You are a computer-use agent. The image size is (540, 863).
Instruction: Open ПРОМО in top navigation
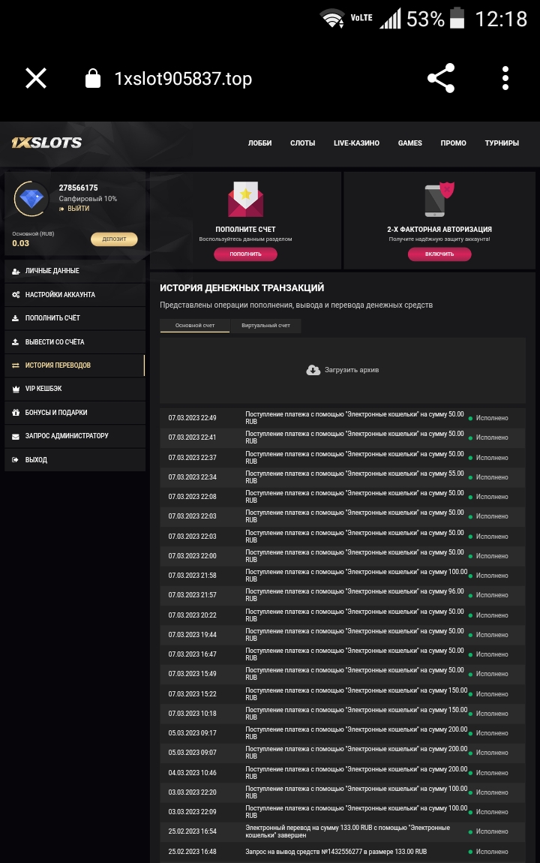(x=453, y=143)
